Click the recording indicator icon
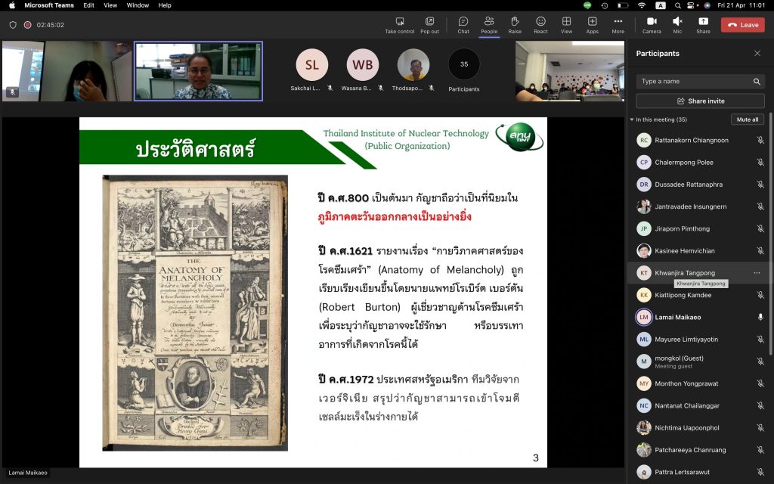The height and width of the screenshot is (484, 774). point(28,25)
